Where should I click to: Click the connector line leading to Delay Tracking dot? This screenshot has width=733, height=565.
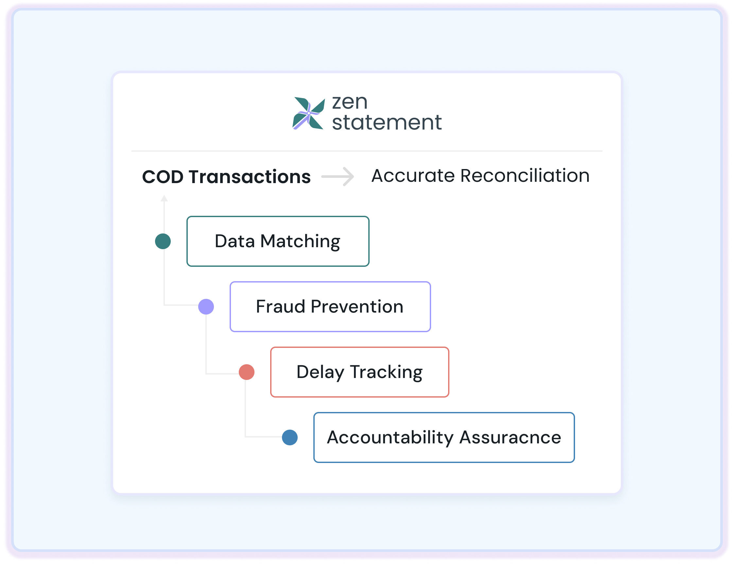click(222, 373)
